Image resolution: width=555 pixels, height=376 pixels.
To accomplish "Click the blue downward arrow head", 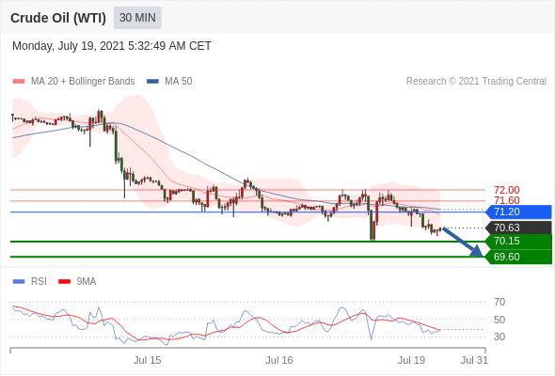I will [x=477, y=251].
